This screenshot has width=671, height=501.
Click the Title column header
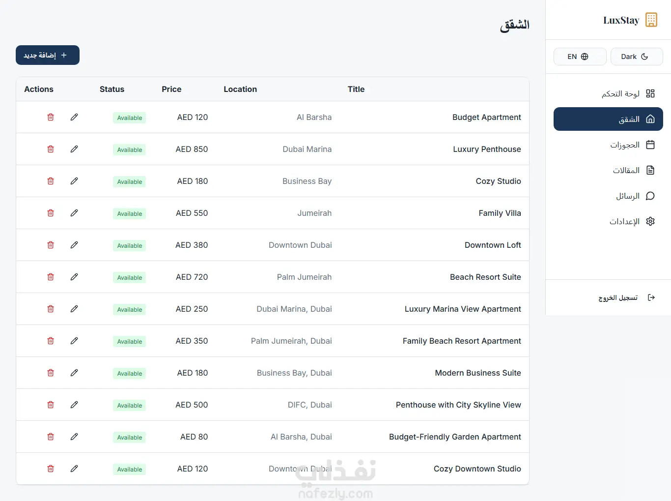(356, 89)
